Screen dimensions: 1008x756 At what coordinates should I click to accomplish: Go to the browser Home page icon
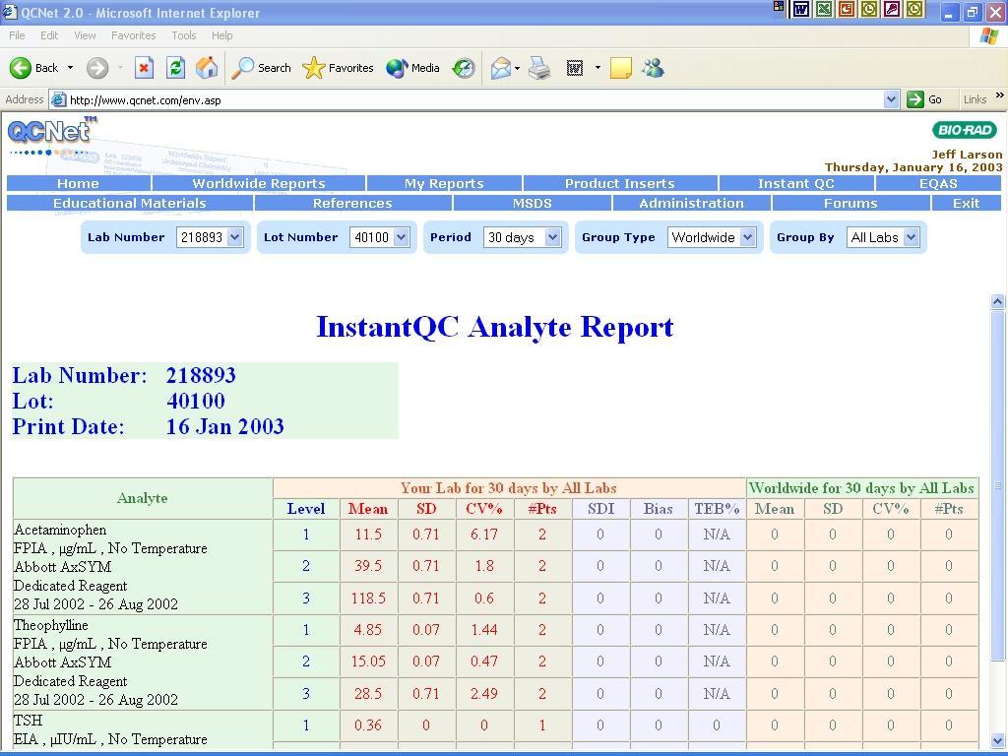(207, 68)
